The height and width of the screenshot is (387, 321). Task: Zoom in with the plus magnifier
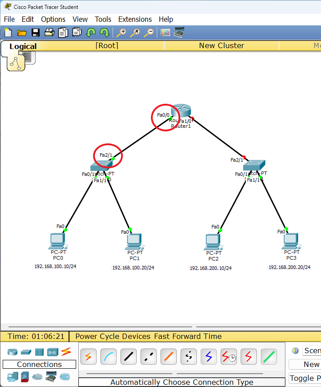pyautogui.click(x=121, y=33)
